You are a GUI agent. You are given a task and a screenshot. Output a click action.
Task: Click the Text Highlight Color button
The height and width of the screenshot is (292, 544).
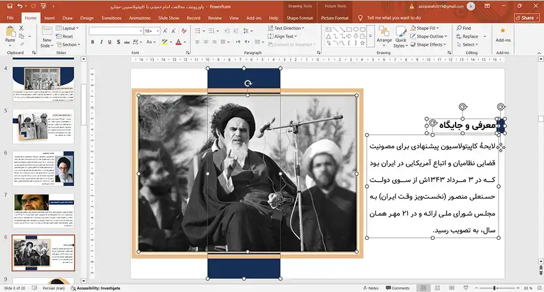(164, 42)
